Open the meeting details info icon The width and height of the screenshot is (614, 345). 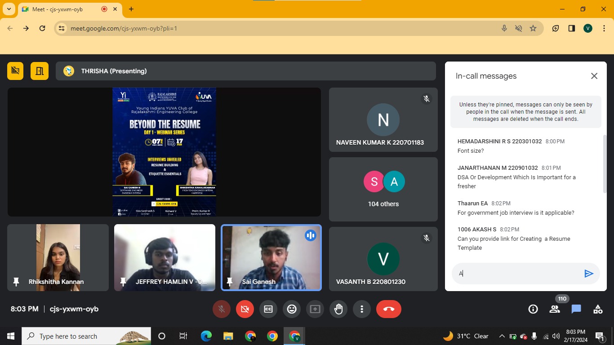533,309
